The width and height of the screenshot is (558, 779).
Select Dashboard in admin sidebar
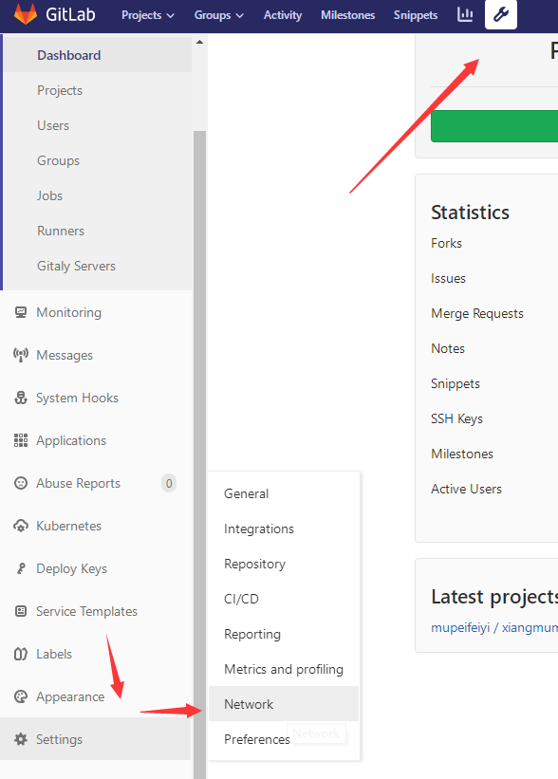(98, 55)
